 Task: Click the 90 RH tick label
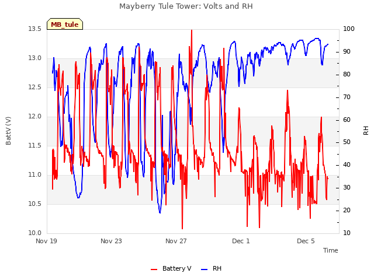(347, 52)
